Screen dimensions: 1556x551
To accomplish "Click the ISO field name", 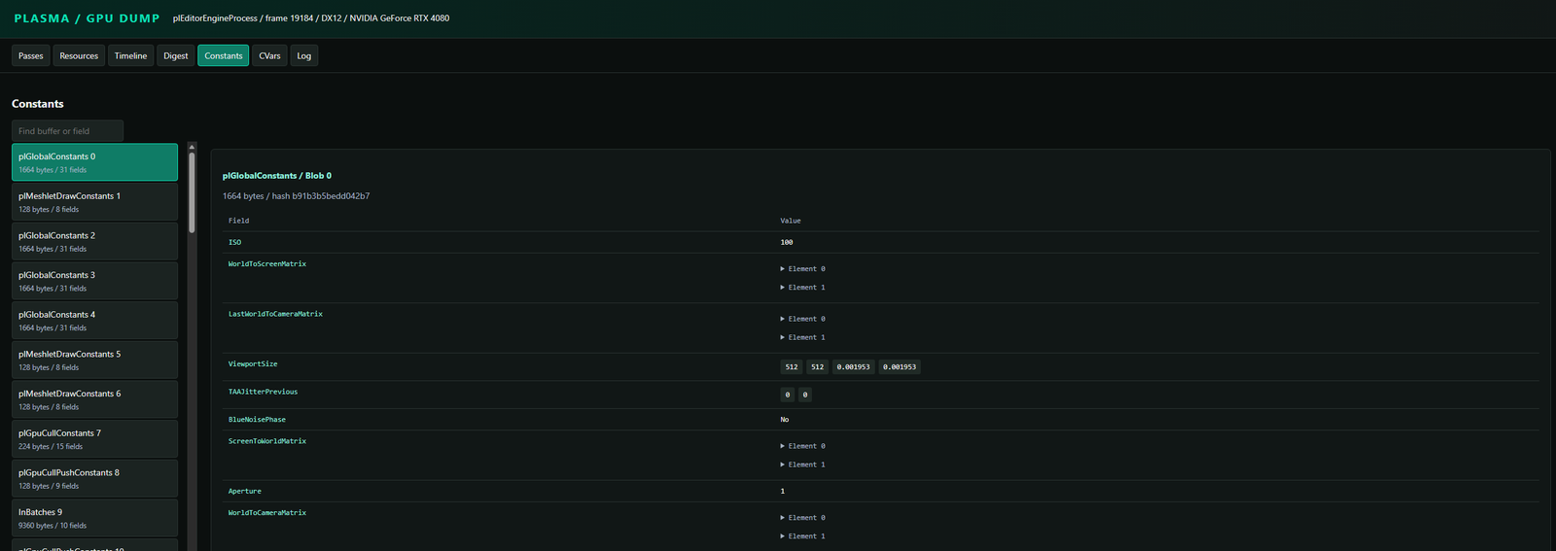I will (234, 242).
